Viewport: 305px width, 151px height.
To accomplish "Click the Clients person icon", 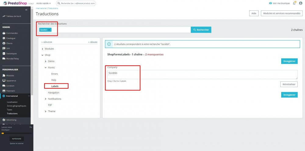I will pyautogui.click(x=4, y=43).
